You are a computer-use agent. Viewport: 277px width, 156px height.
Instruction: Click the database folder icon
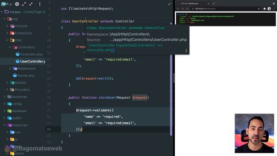point(10,111)
